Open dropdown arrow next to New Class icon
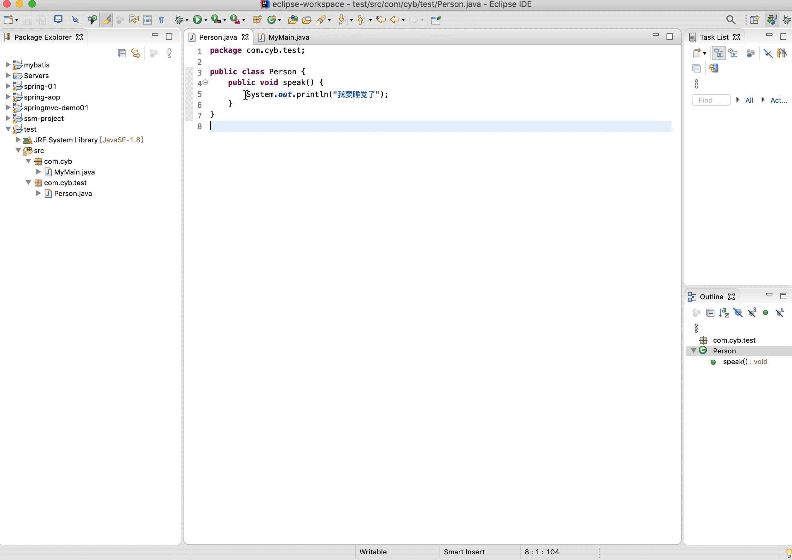 point(280,20)
